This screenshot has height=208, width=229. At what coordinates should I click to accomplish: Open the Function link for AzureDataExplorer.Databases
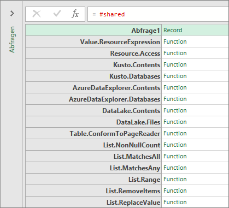pos(175,99)
